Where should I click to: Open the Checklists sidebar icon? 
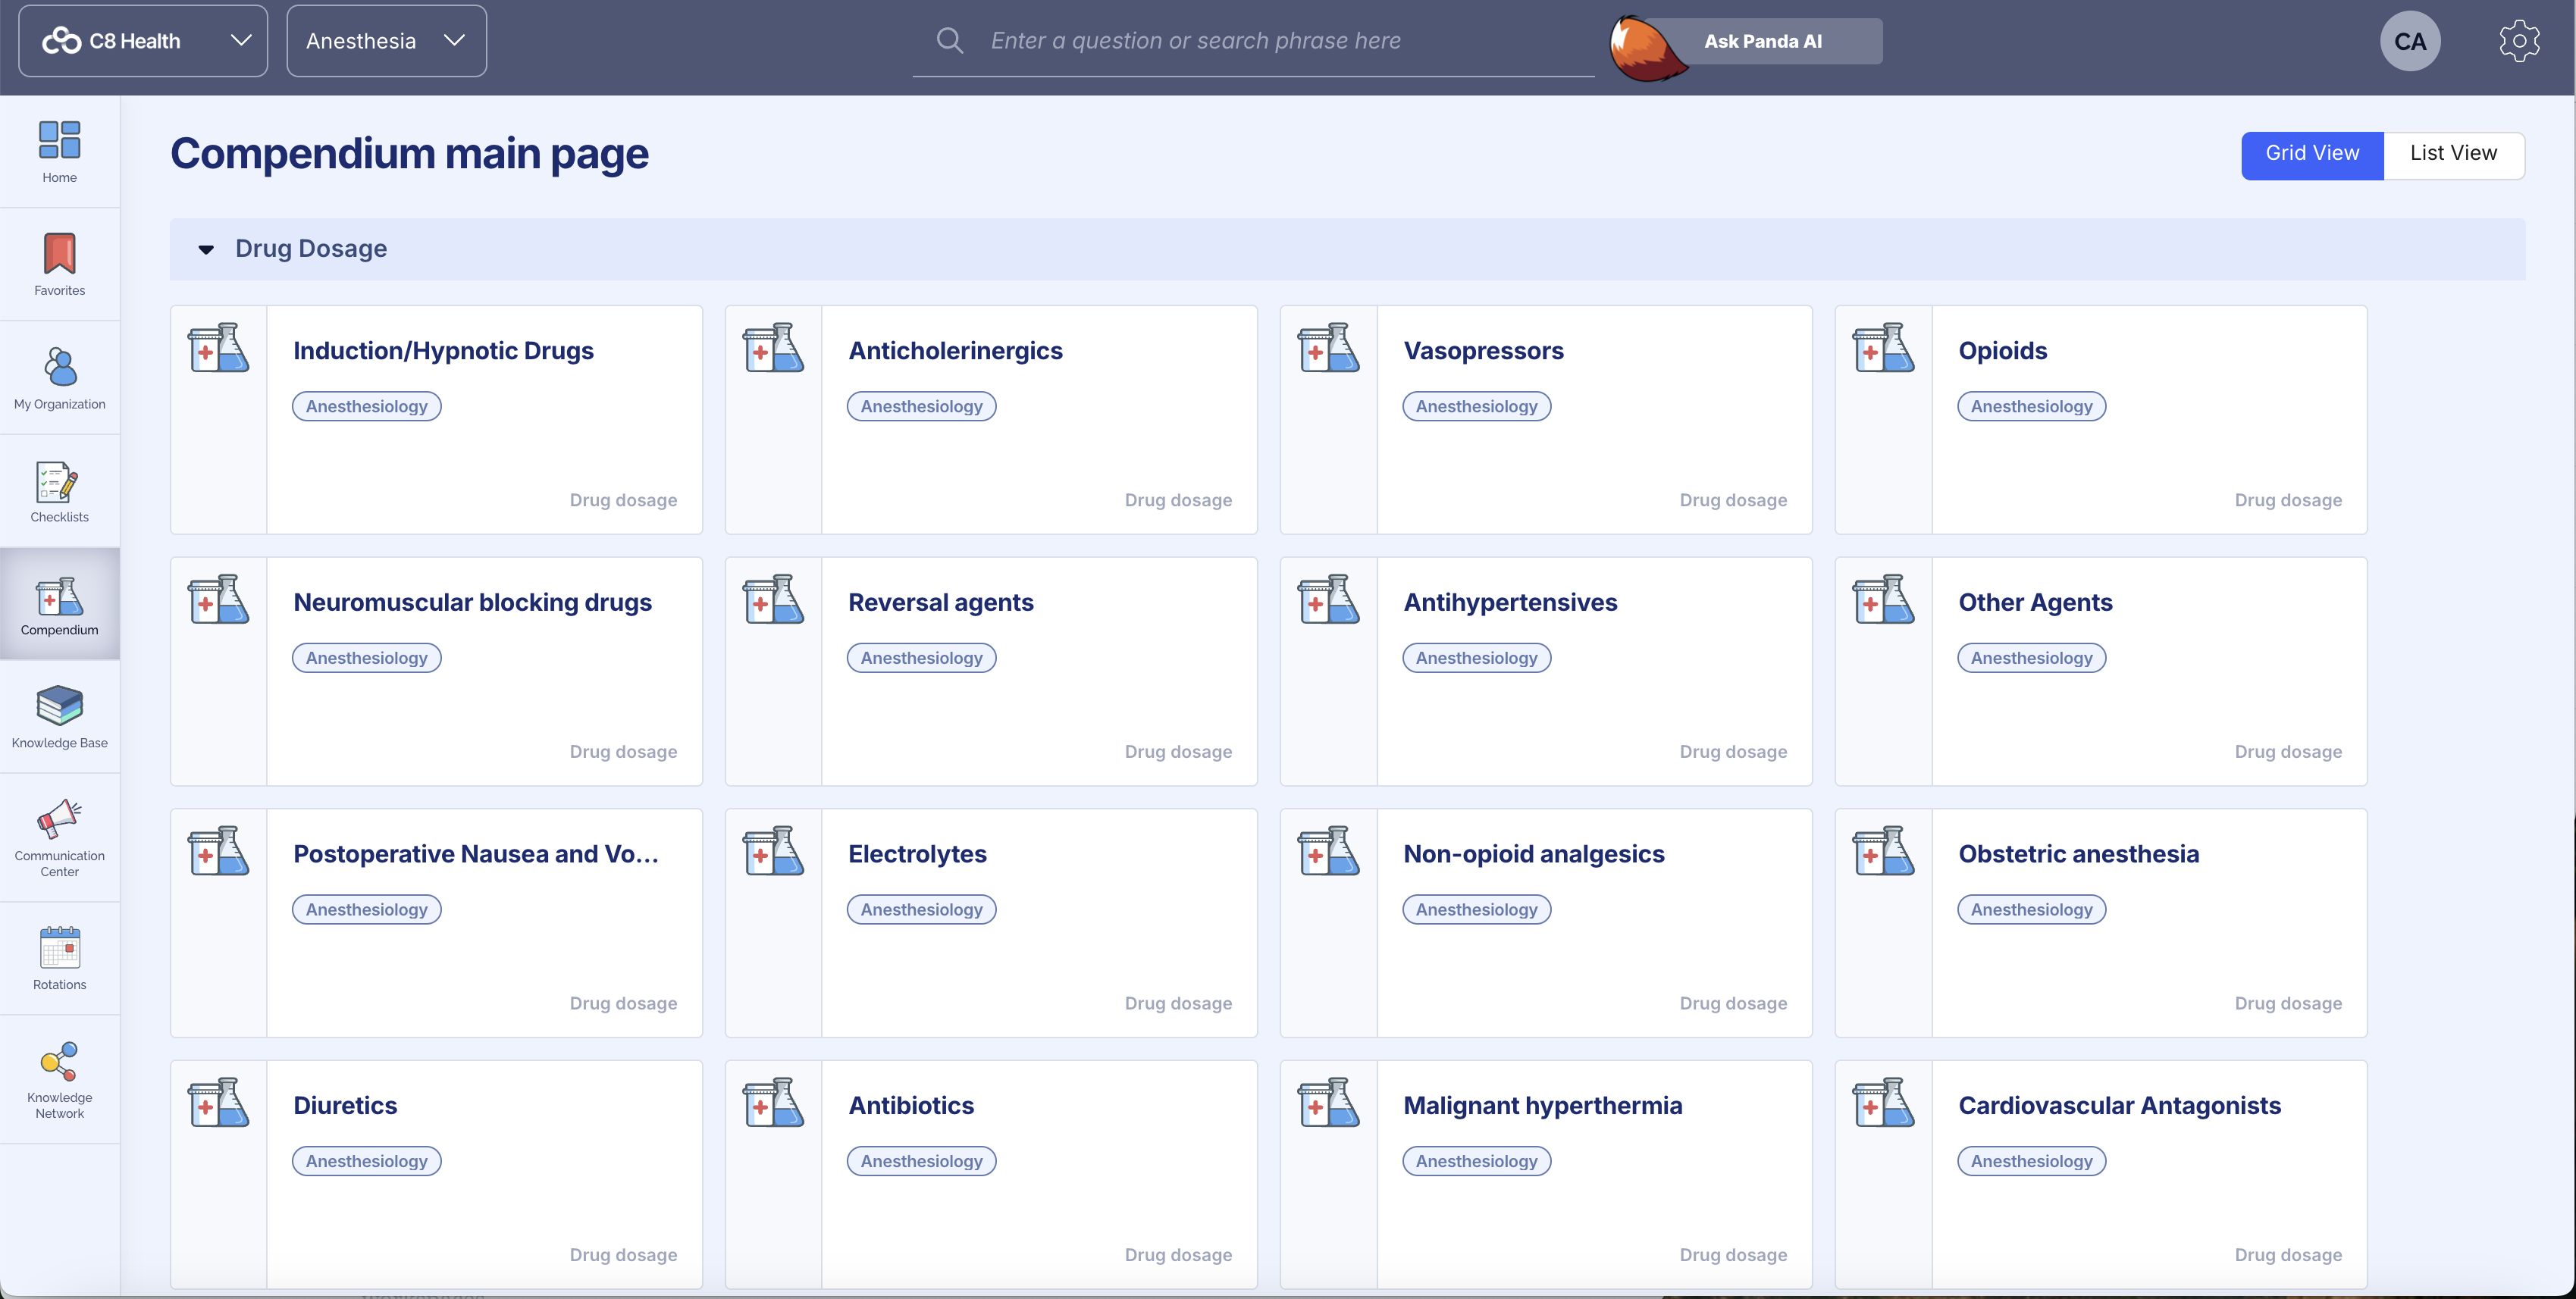(59, 491)
